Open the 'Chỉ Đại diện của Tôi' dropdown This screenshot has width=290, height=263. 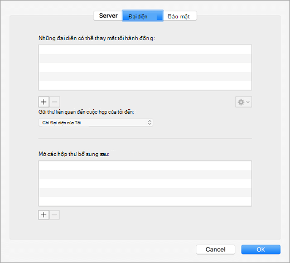[96, 123]
